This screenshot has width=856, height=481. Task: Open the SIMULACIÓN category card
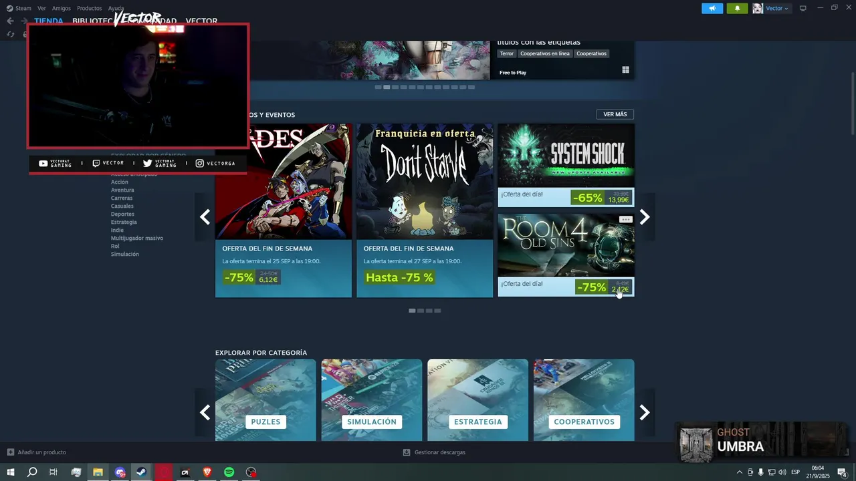(372, 400)
